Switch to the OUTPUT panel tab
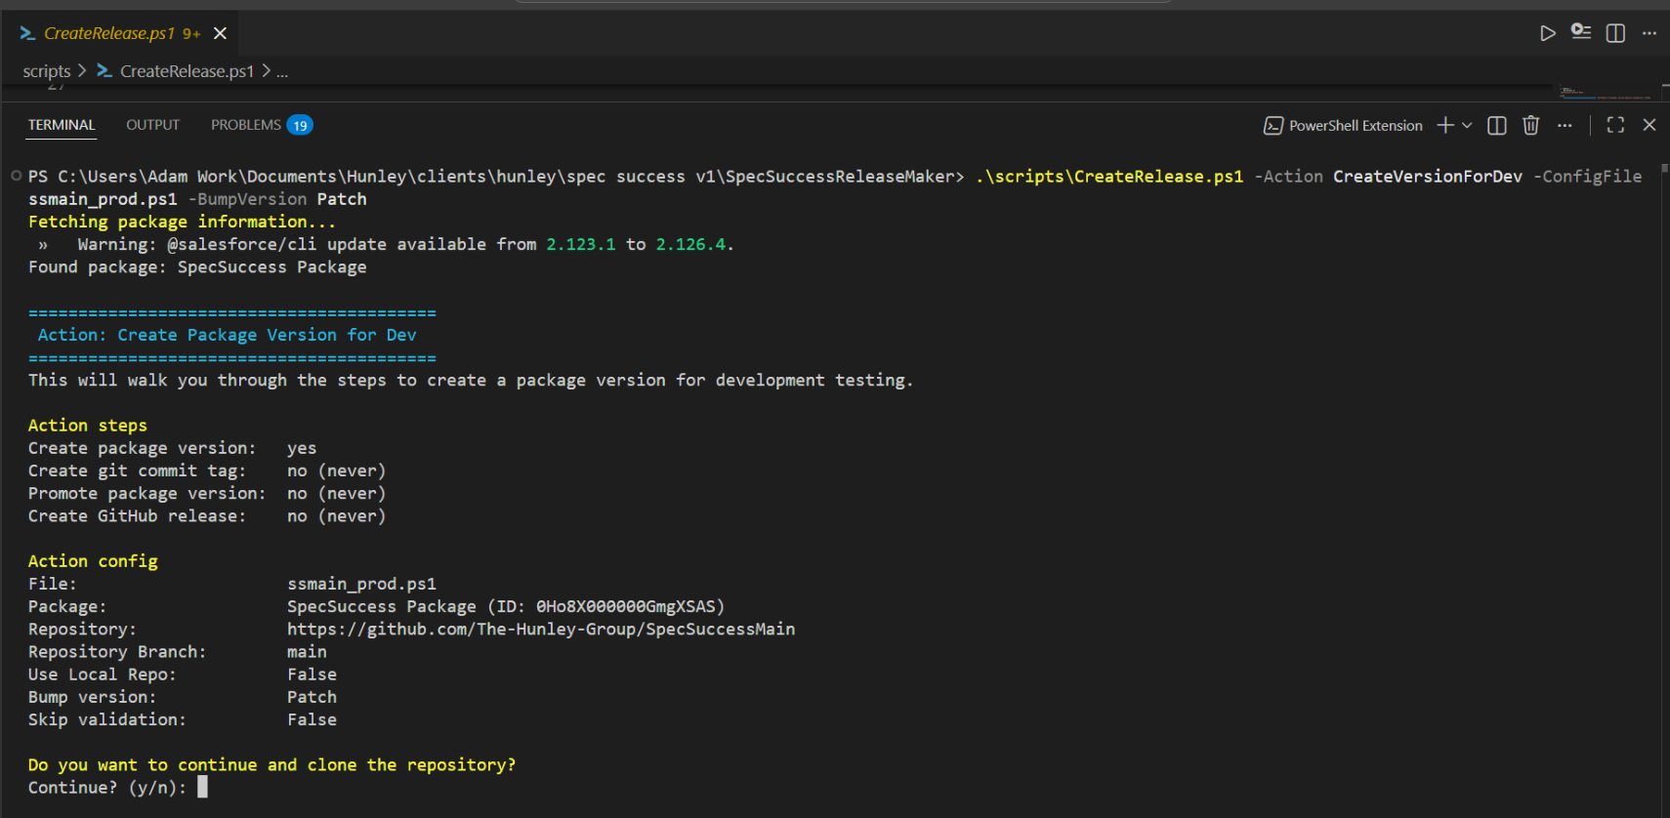 pos(152,125)
